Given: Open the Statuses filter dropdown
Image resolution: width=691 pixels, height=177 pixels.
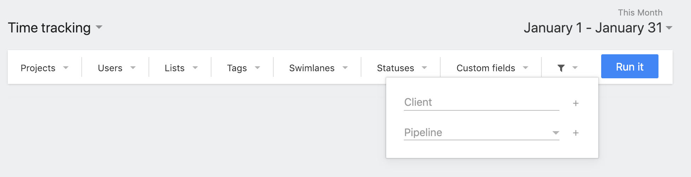Looking at the screenshot, I should coord(402,68).
